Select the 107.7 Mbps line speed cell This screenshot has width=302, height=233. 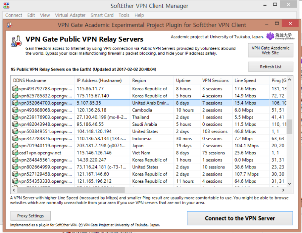point(247,174)
